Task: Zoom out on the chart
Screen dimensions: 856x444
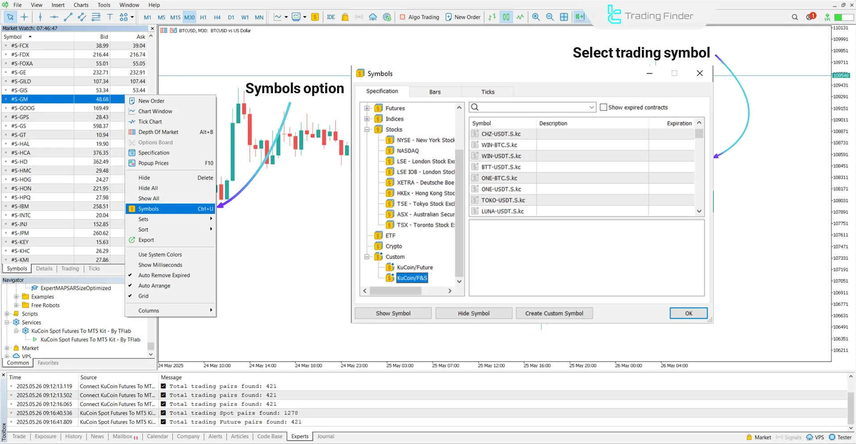Action: pyautogui.click(x=550, y=17)
